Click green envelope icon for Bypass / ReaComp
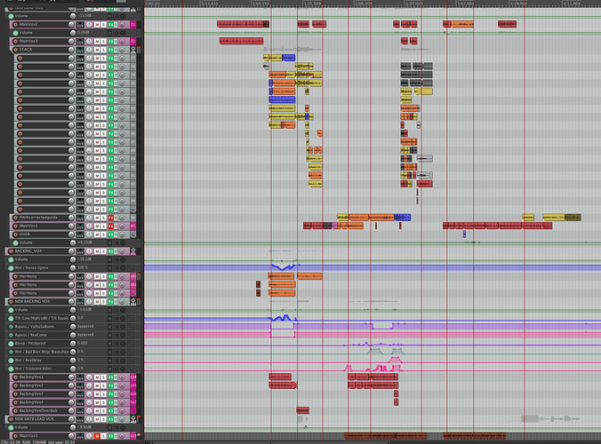This screenshot has width=601, height=444. coord(11,336)
